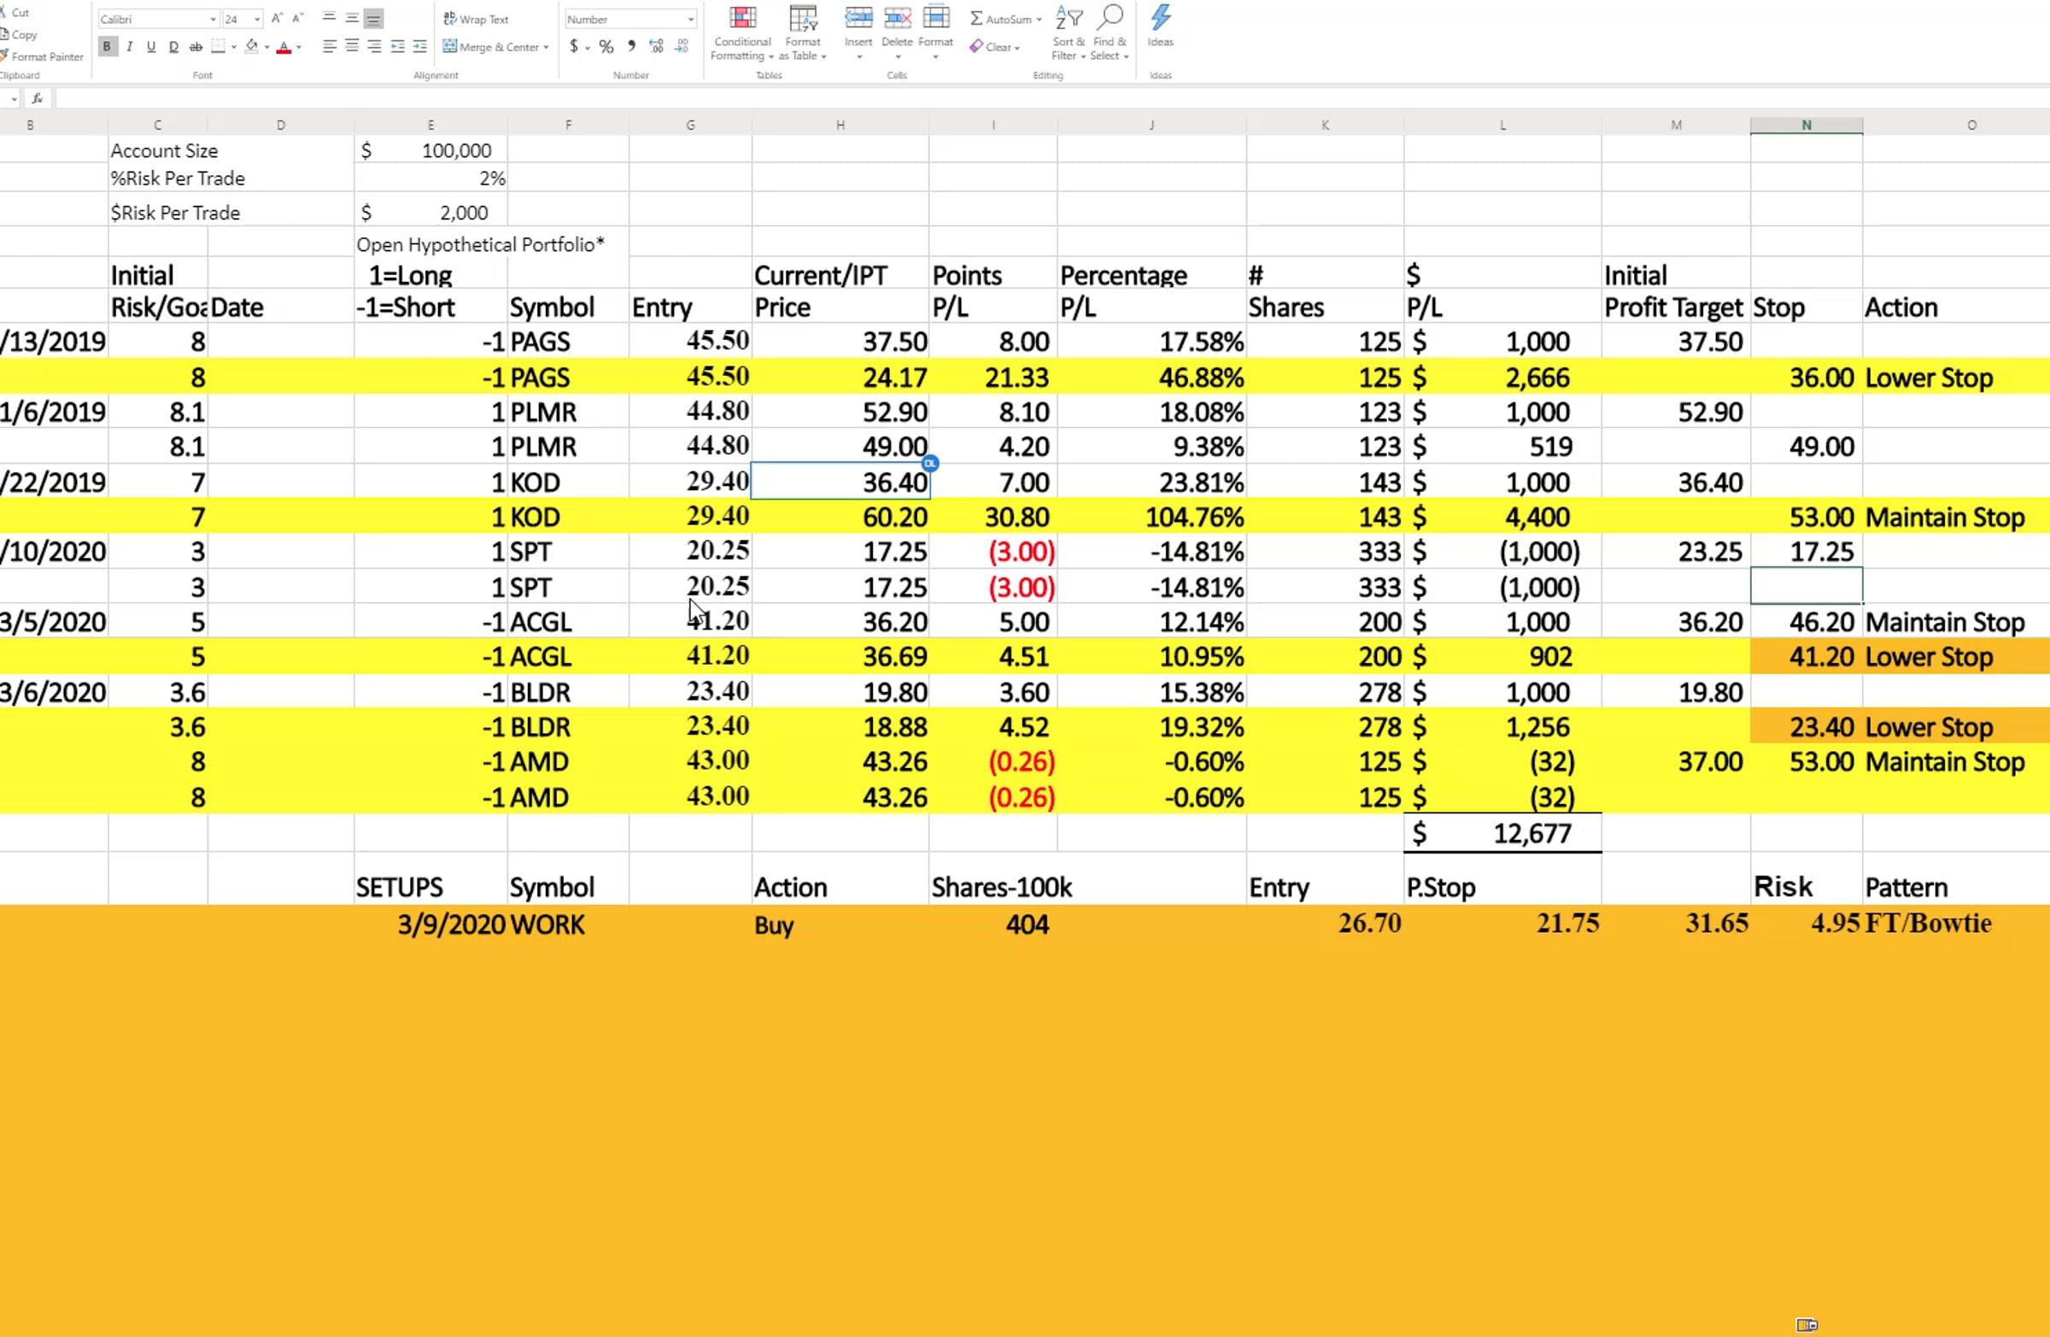
Task: Click the Ideas lightning icon
Action: 1160,17
